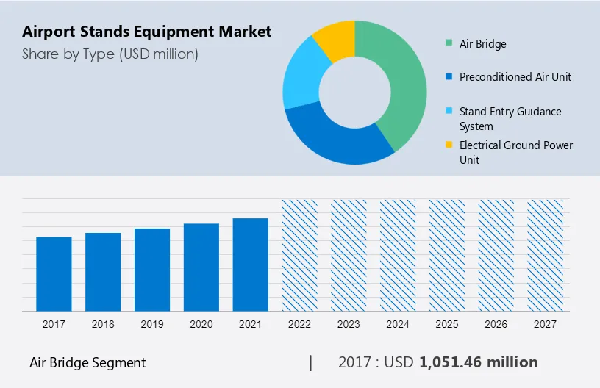
Task: Click the light blue donut segment
Action: click(x=302, y=76)
